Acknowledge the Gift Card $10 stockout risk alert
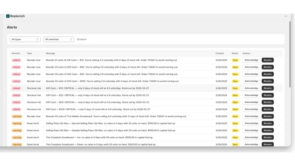 click(251, 88)
